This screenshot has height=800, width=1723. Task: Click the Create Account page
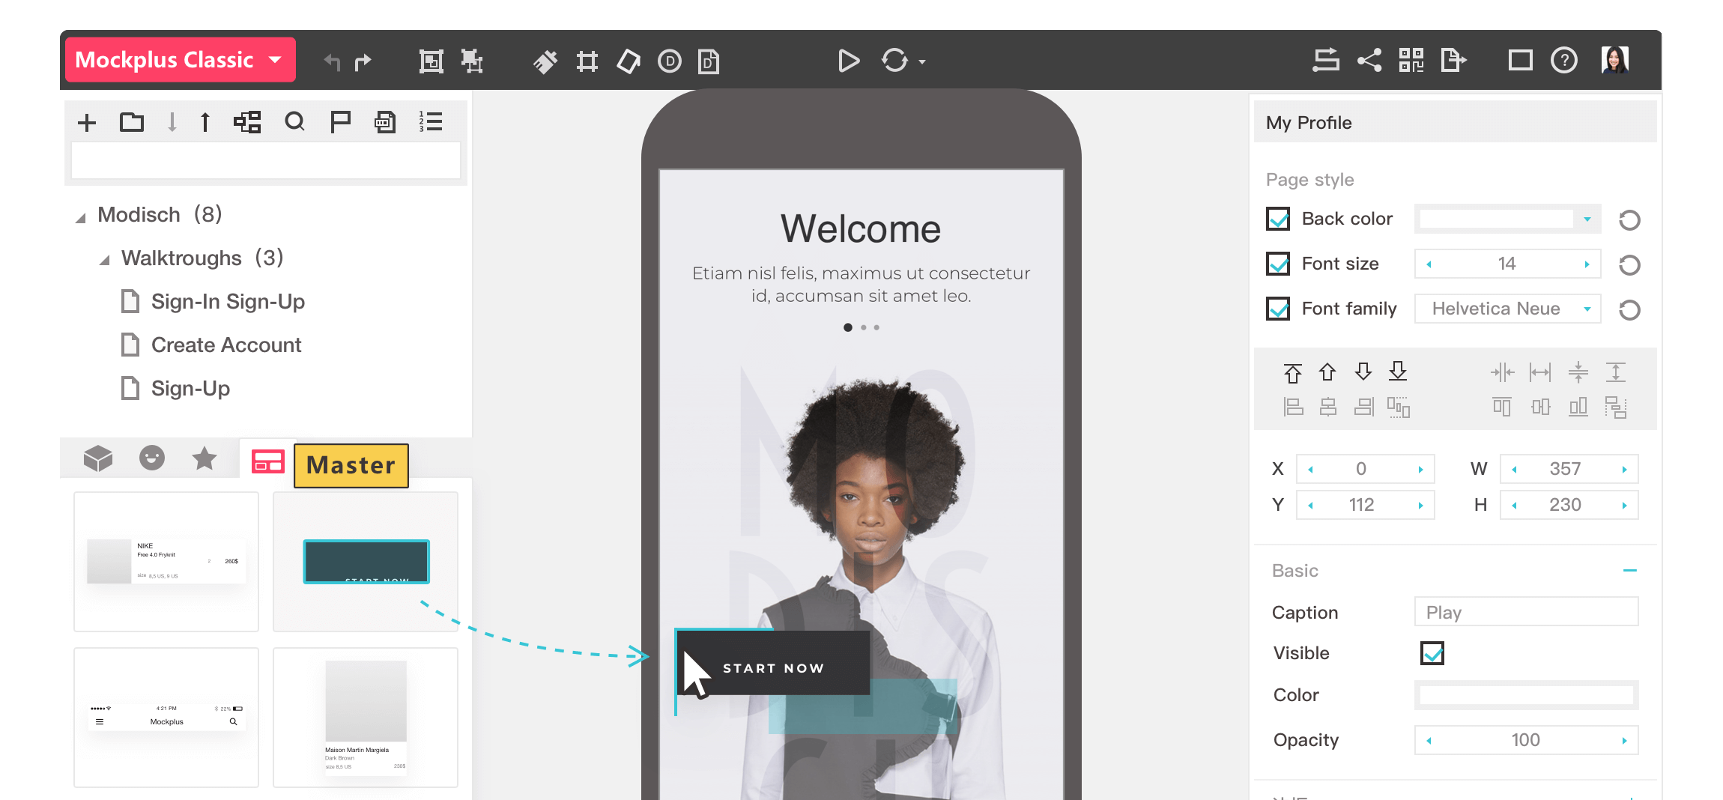(225, 345)
